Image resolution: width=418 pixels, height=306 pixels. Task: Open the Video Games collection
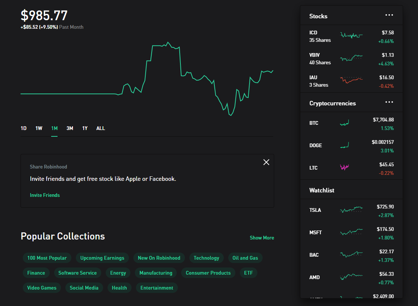42,288
